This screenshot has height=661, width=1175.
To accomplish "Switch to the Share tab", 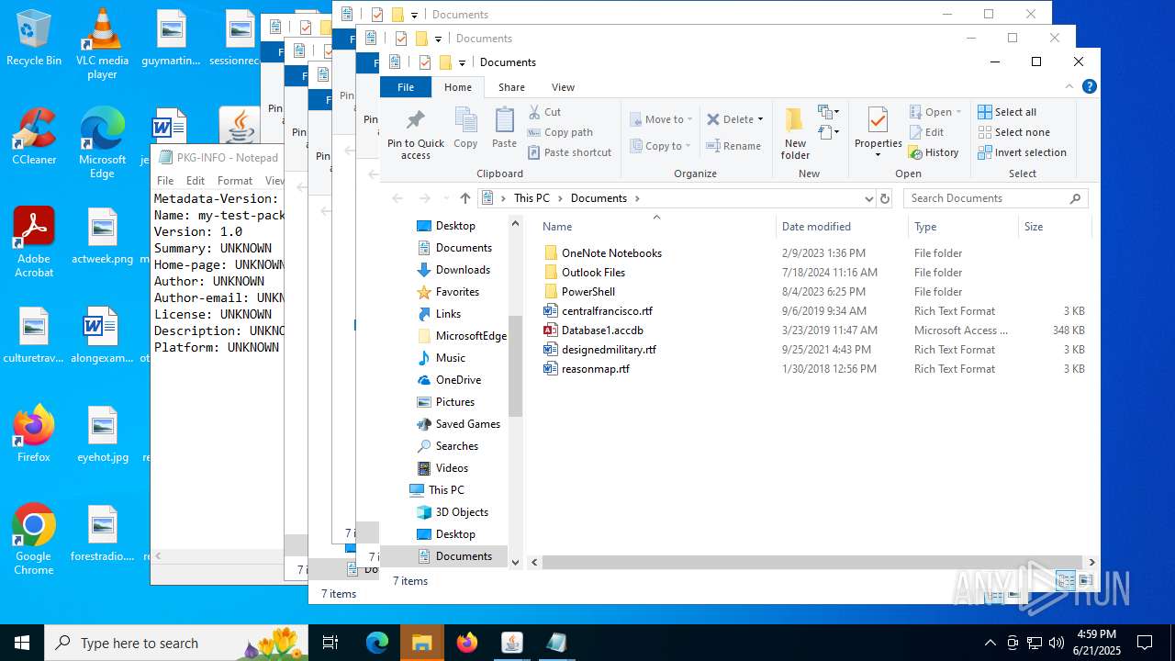I will point(511,87).
